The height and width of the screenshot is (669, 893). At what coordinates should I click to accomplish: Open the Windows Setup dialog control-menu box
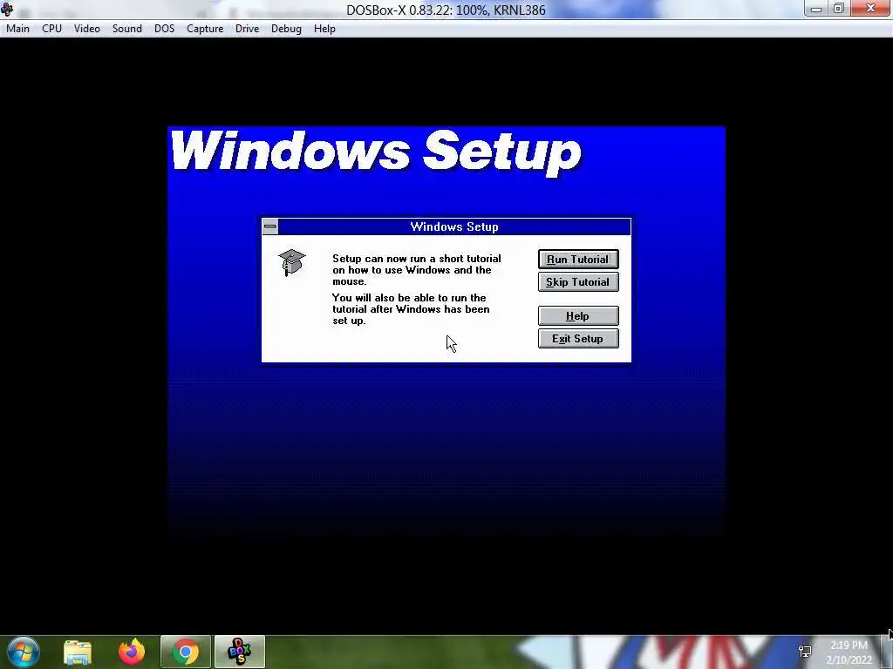(x=270, y=226)
